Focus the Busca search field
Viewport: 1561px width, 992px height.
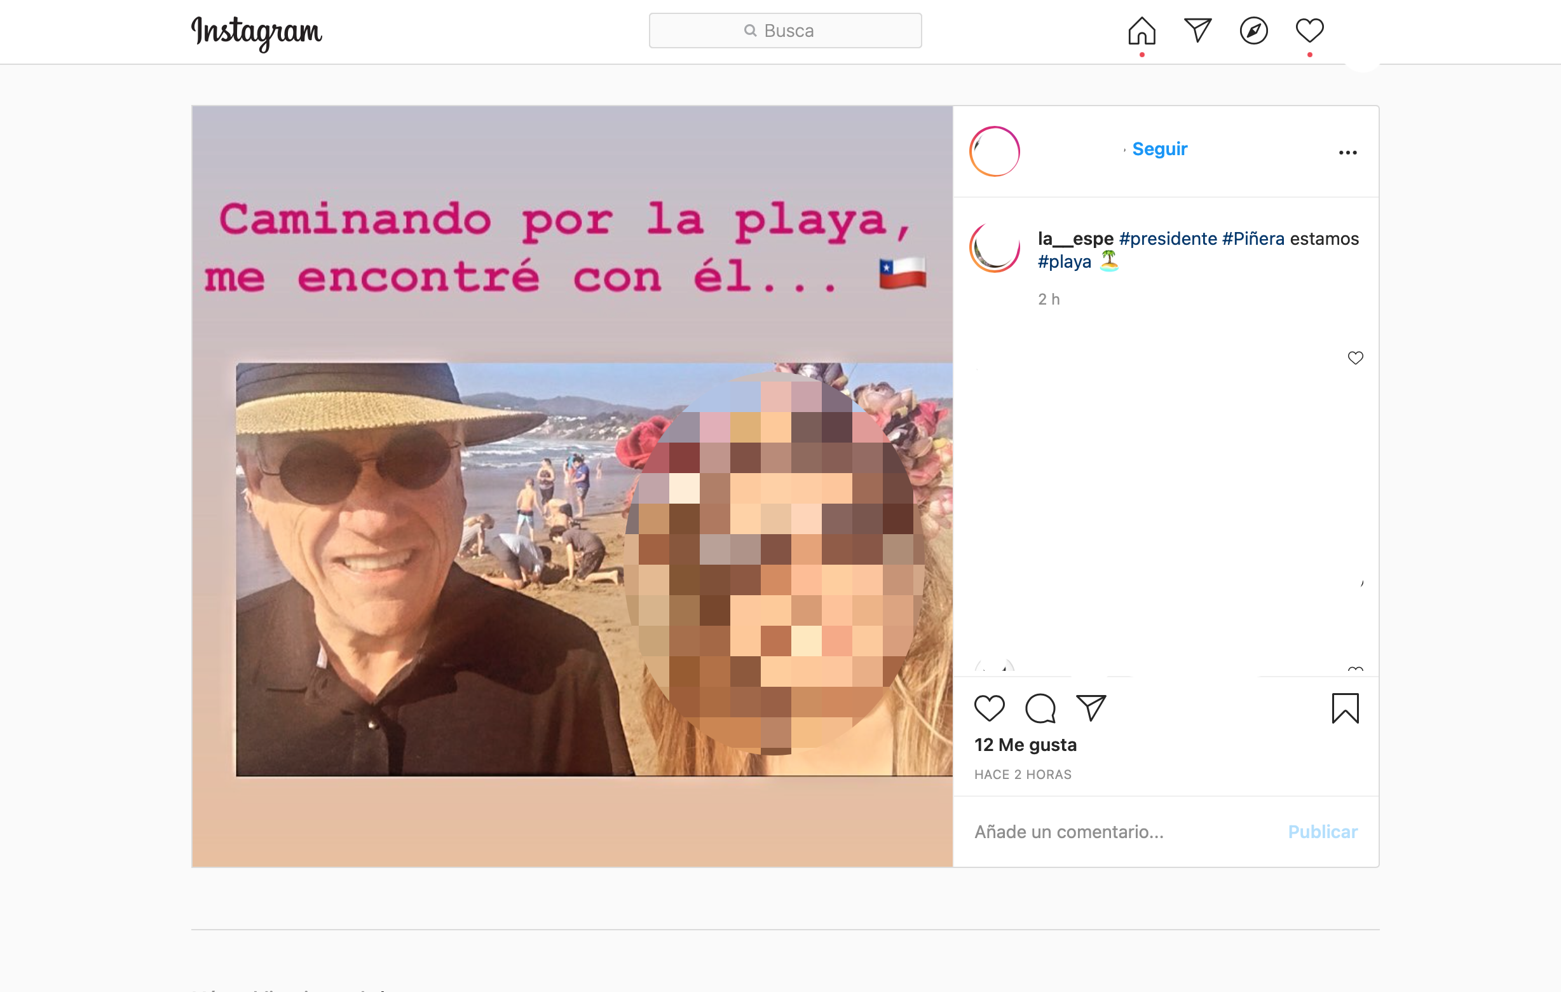(785, 31)
